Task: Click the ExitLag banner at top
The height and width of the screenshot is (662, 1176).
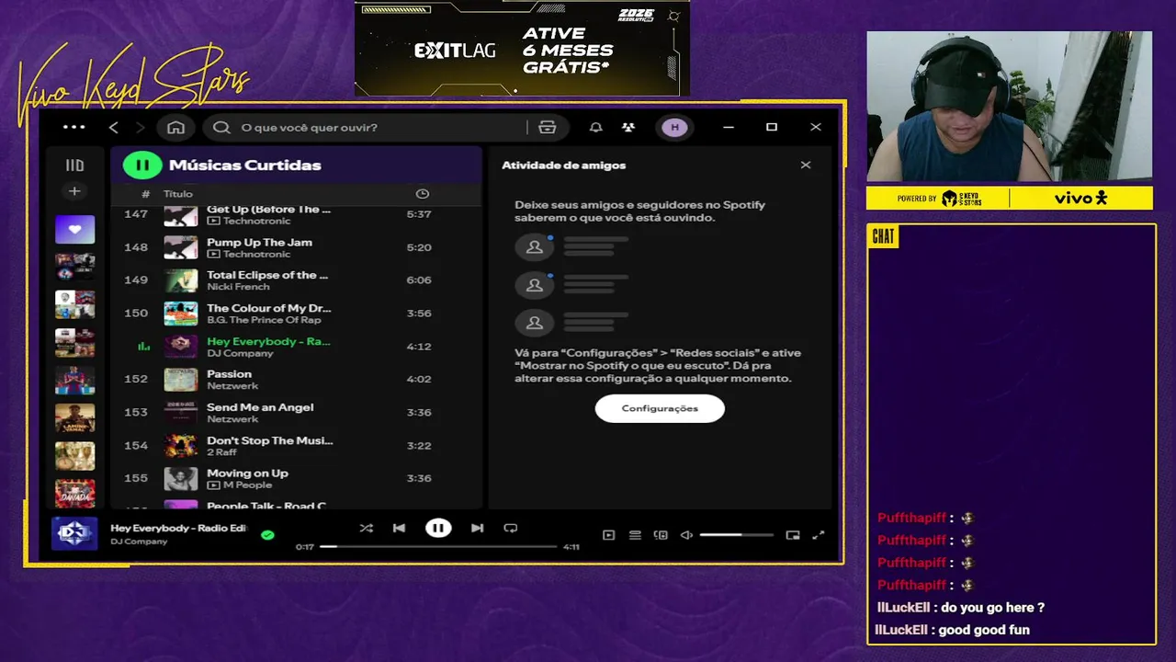Action: (522, 49)
